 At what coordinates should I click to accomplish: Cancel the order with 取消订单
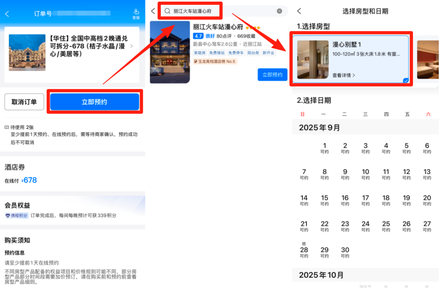(24, 102)
